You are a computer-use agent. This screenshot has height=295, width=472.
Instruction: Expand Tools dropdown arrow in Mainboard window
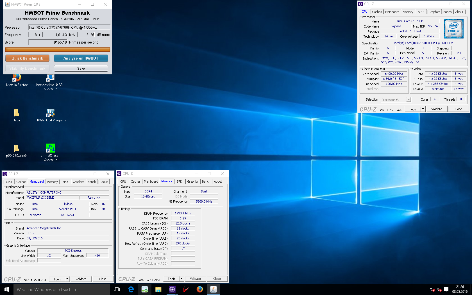coord(67,279)
